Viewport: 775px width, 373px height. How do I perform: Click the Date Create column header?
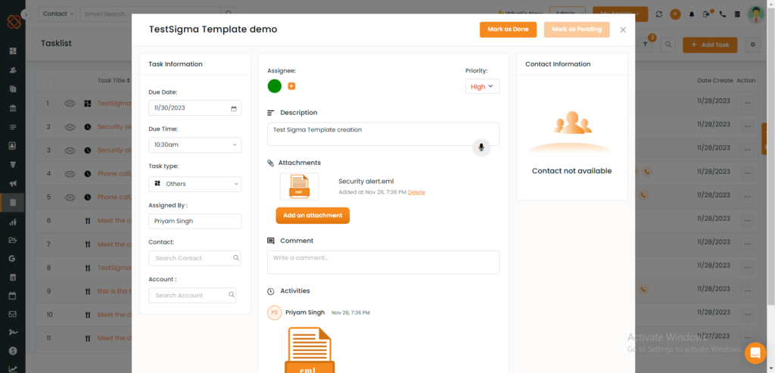click(x=714, y=80)
